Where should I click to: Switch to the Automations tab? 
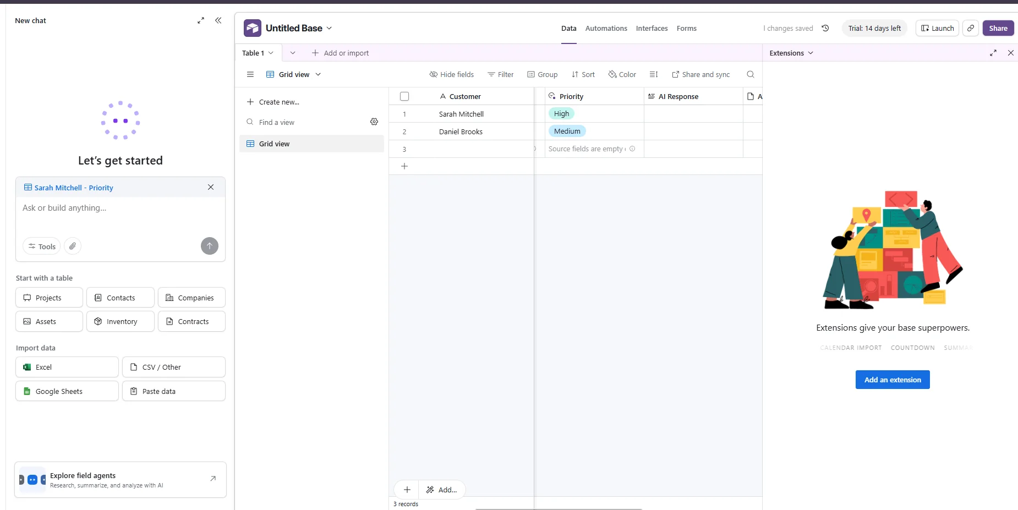(x=606, y=28)
